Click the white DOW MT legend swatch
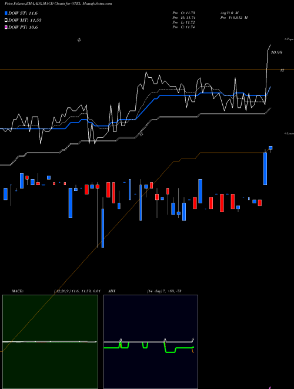This screenshot has height=389, width=294. pyautogui.click(x=6, y=21)
